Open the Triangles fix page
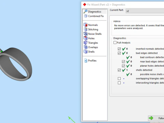The height and width of the screenshot is (123, 164). pyautogui.click(x=91, y=43)
